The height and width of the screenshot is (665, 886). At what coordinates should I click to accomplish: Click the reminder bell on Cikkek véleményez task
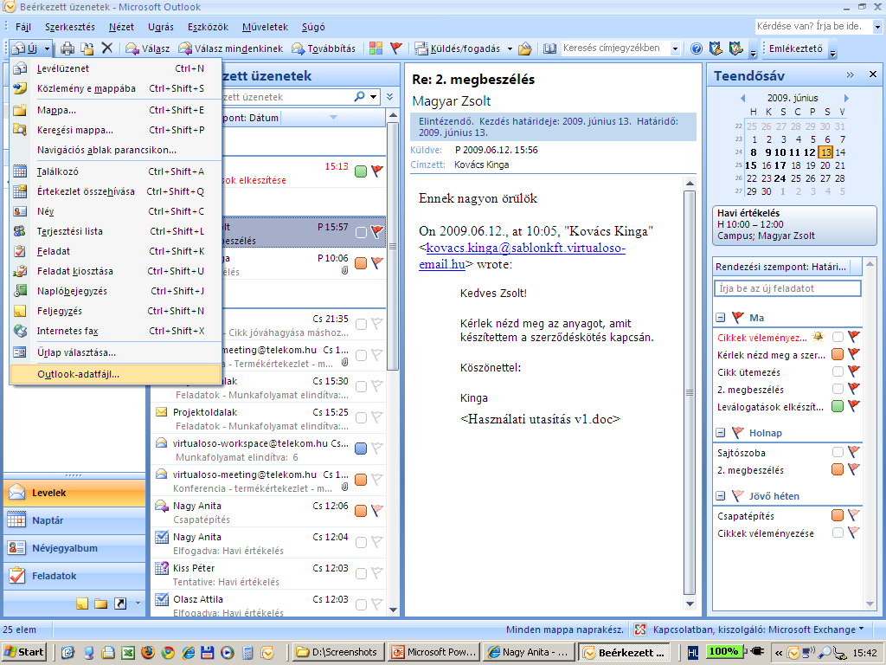point(818,337)
